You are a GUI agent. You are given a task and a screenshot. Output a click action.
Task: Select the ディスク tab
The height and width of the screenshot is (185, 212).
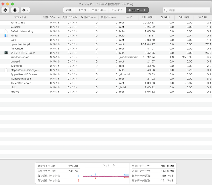(x=117, y=10)
